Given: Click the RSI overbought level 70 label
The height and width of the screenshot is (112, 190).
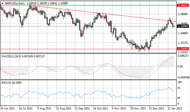Looking at the screenshot, I should (x=179, y=88).
